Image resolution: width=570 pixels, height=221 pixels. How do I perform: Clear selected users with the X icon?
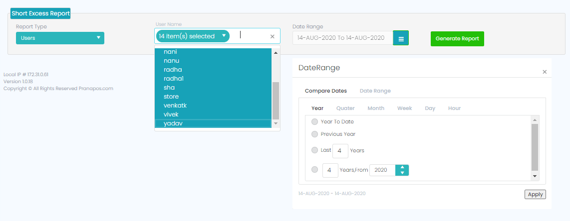(x=272, y=36)
